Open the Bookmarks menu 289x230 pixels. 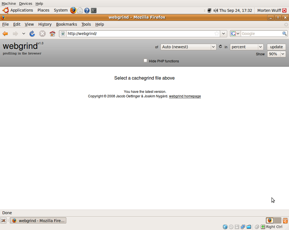[x=67, y=24]
